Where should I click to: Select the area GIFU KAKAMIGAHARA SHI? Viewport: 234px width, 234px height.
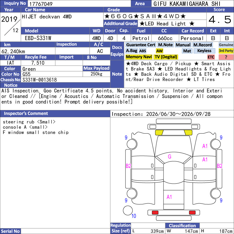pyautogui.click(x=187, y=4)
